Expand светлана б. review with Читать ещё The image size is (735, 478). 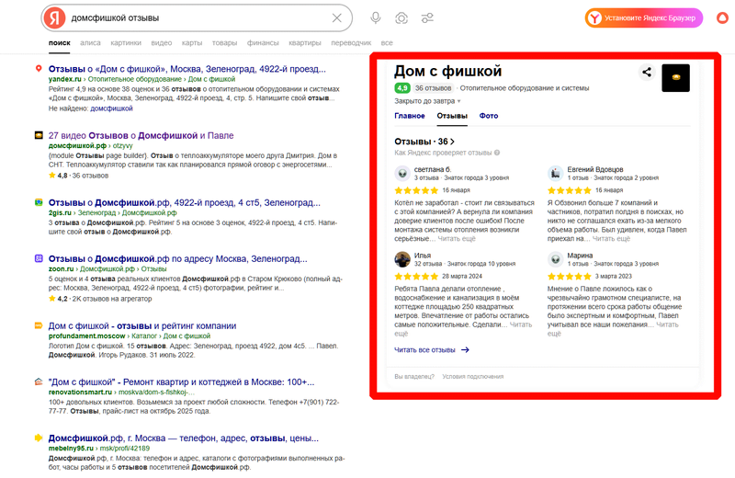tap(458, 238)
